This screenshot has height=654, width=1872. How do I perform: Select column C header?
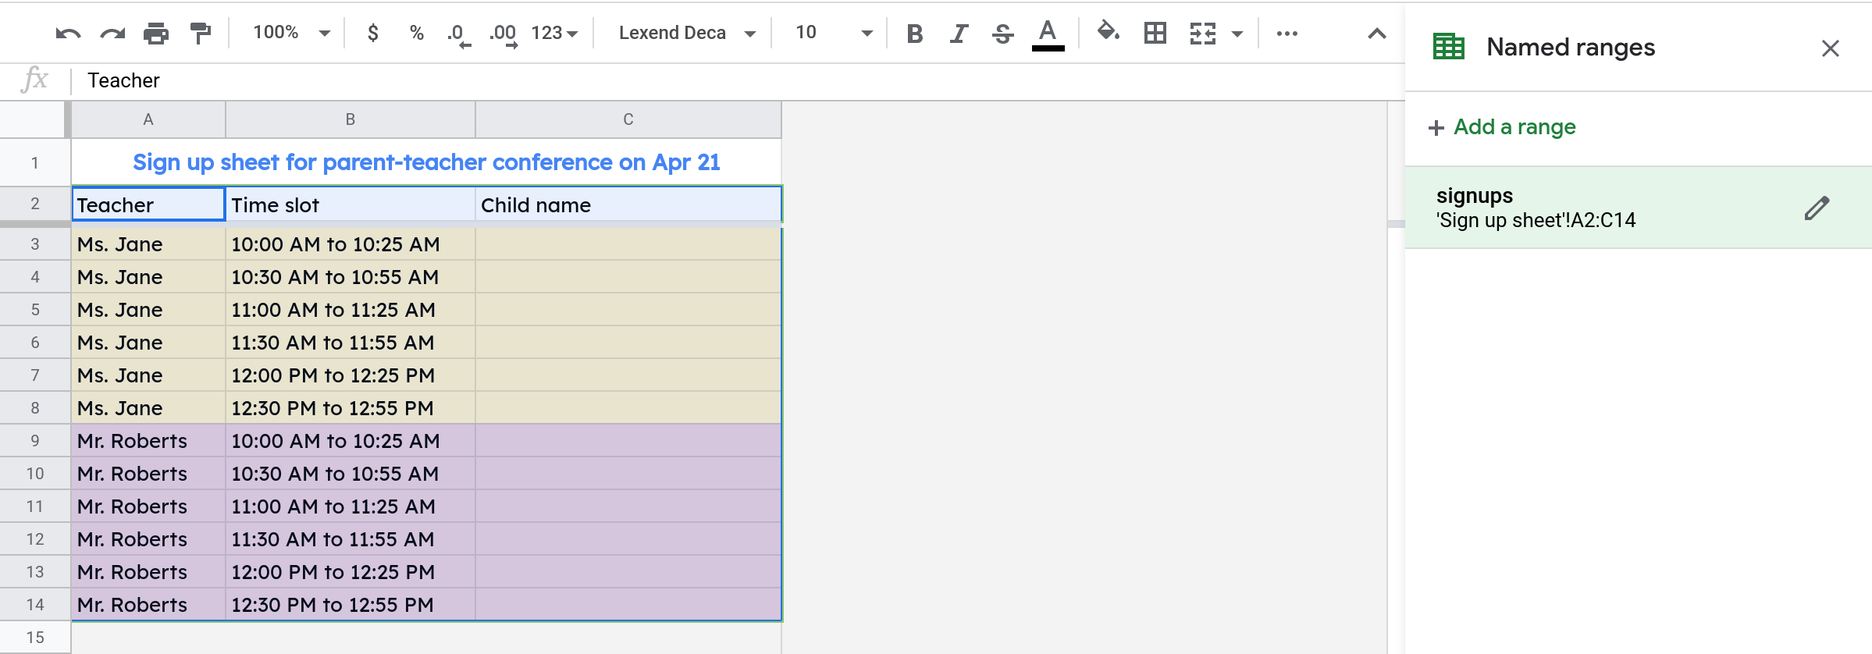click(x=628, y=119)
